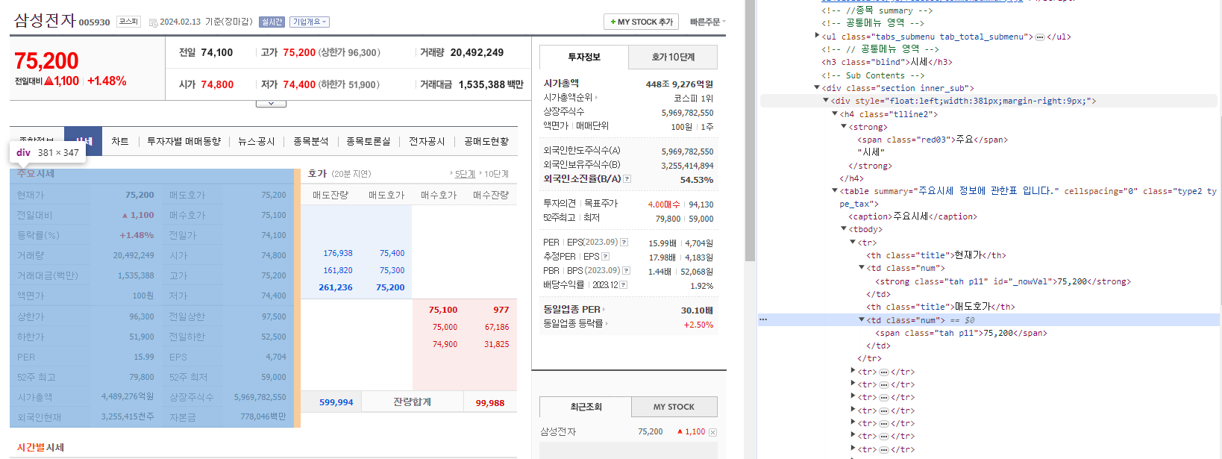Click the 투자의견 4.00매수 value
The width and height of the screenshot is (1222, 459).
coord(663,204)
